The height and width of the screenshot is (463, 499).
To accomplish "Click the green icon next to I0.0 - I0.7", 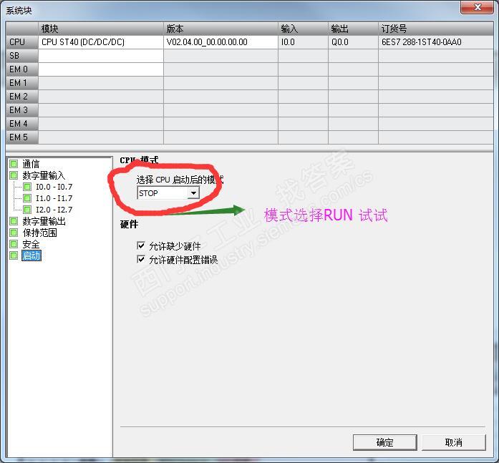I will [27, 187].
